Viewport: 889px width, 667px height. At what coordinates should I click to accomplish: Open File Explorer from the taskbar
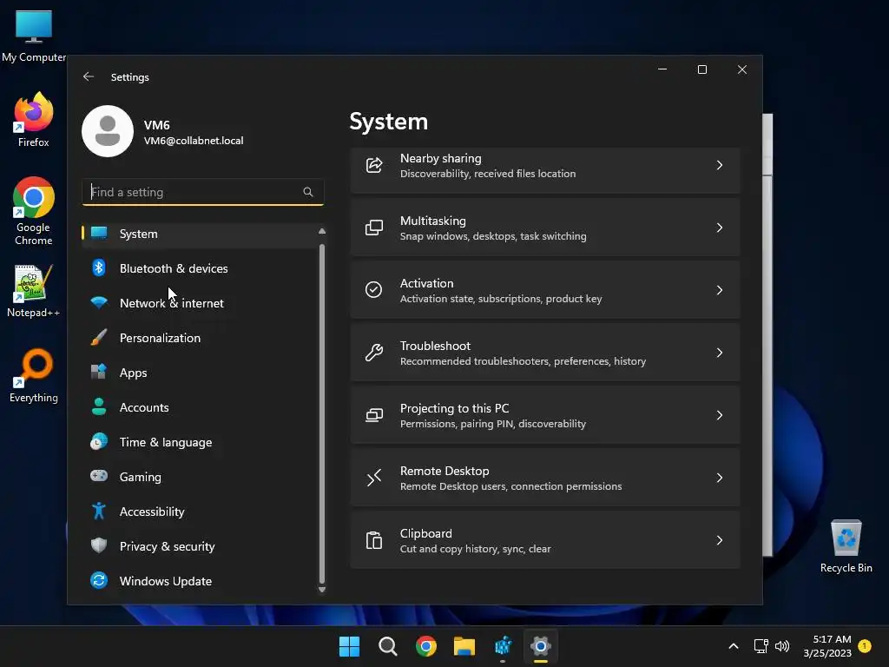coord(464,646)
